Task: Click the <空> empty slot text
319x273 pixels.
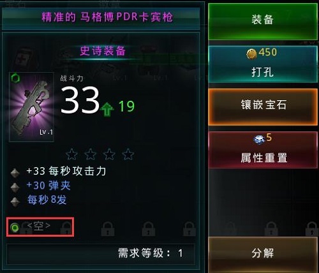Action: click(39, 226)
